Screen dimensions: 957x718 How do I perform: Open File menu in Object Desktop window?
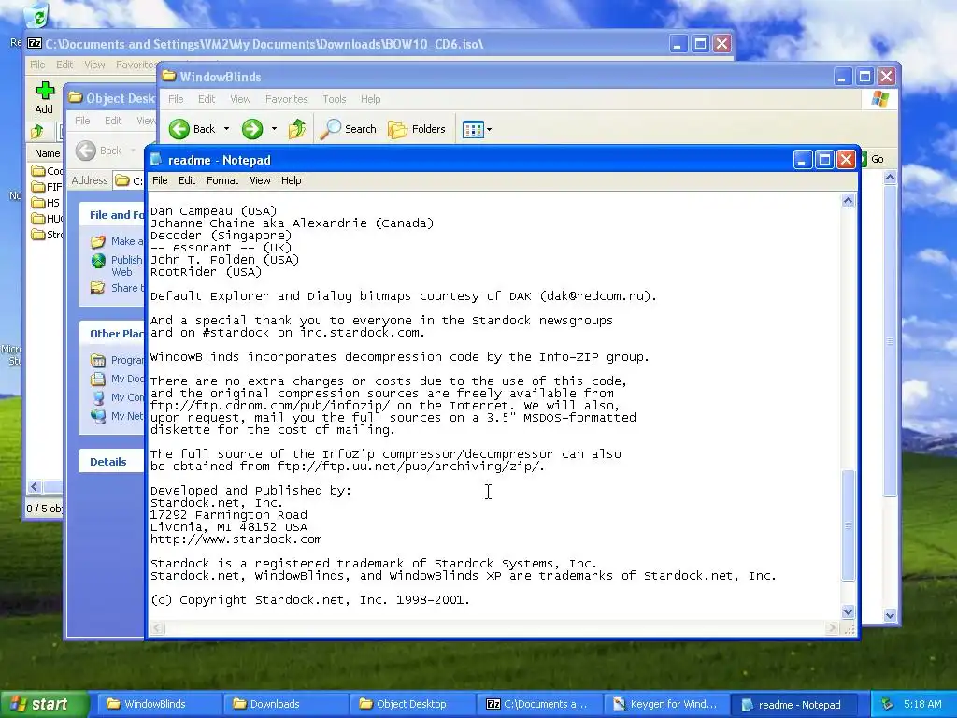tap(82, 121)
